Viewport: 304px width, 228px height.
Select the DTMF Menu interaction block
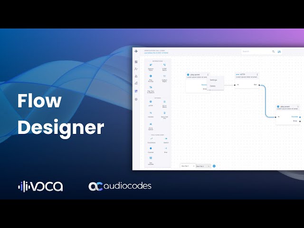click(x=164, y=67)
